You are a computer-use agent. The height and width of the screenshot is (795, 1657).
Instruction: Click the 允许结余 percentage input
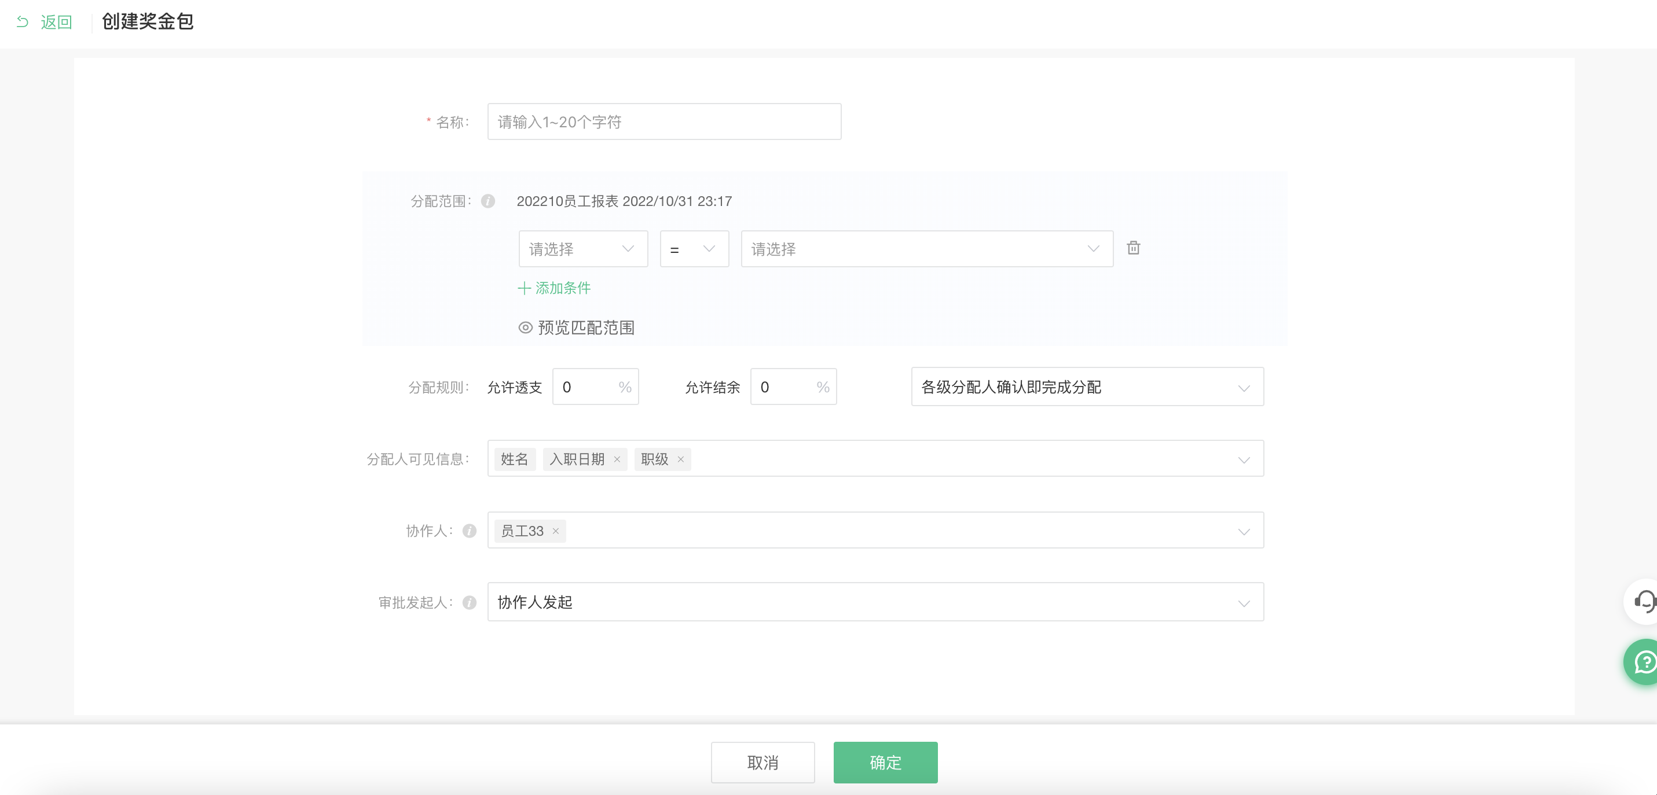793,387
